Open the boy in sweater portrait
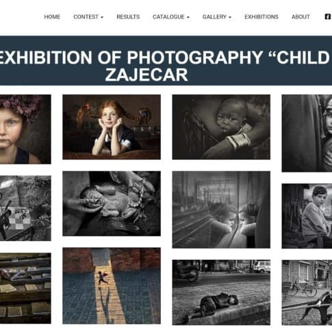The image size is (332, 332). (x=307, y=216)
